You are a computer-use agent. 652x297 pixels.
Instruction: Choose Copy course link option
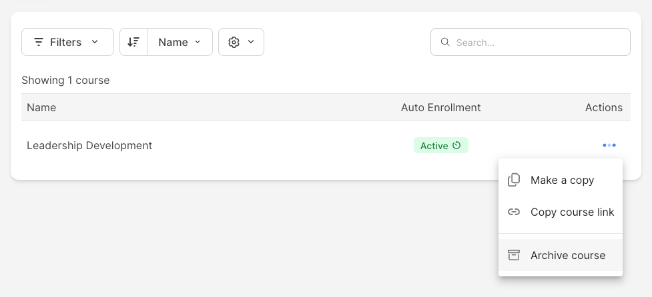(x=561, y=212)
